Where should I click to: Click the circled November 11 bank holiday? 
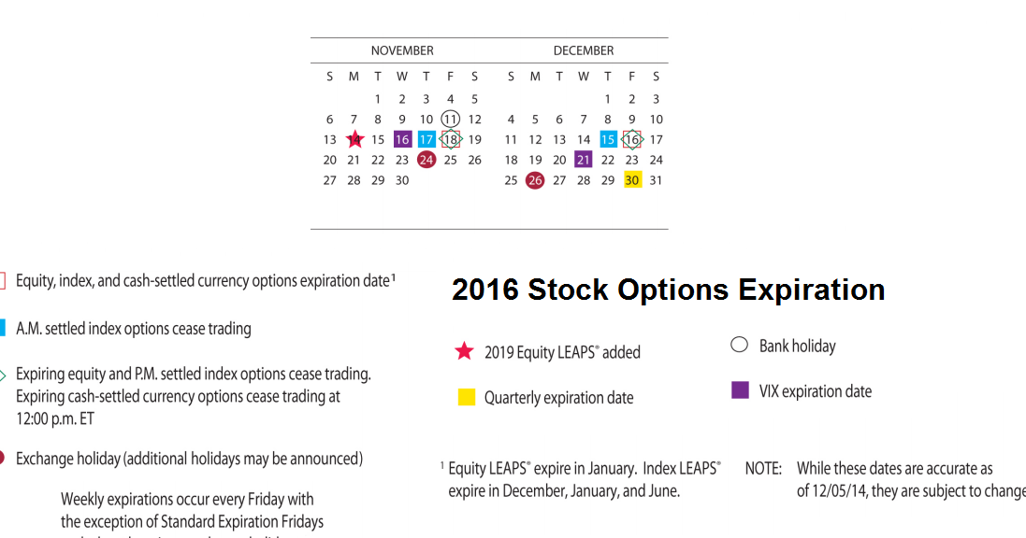coord(450,119)
